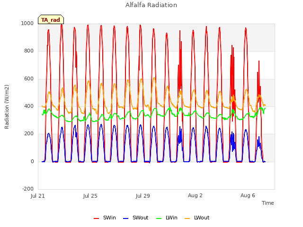Click the orange LWout legend color marker

(187, 218)
